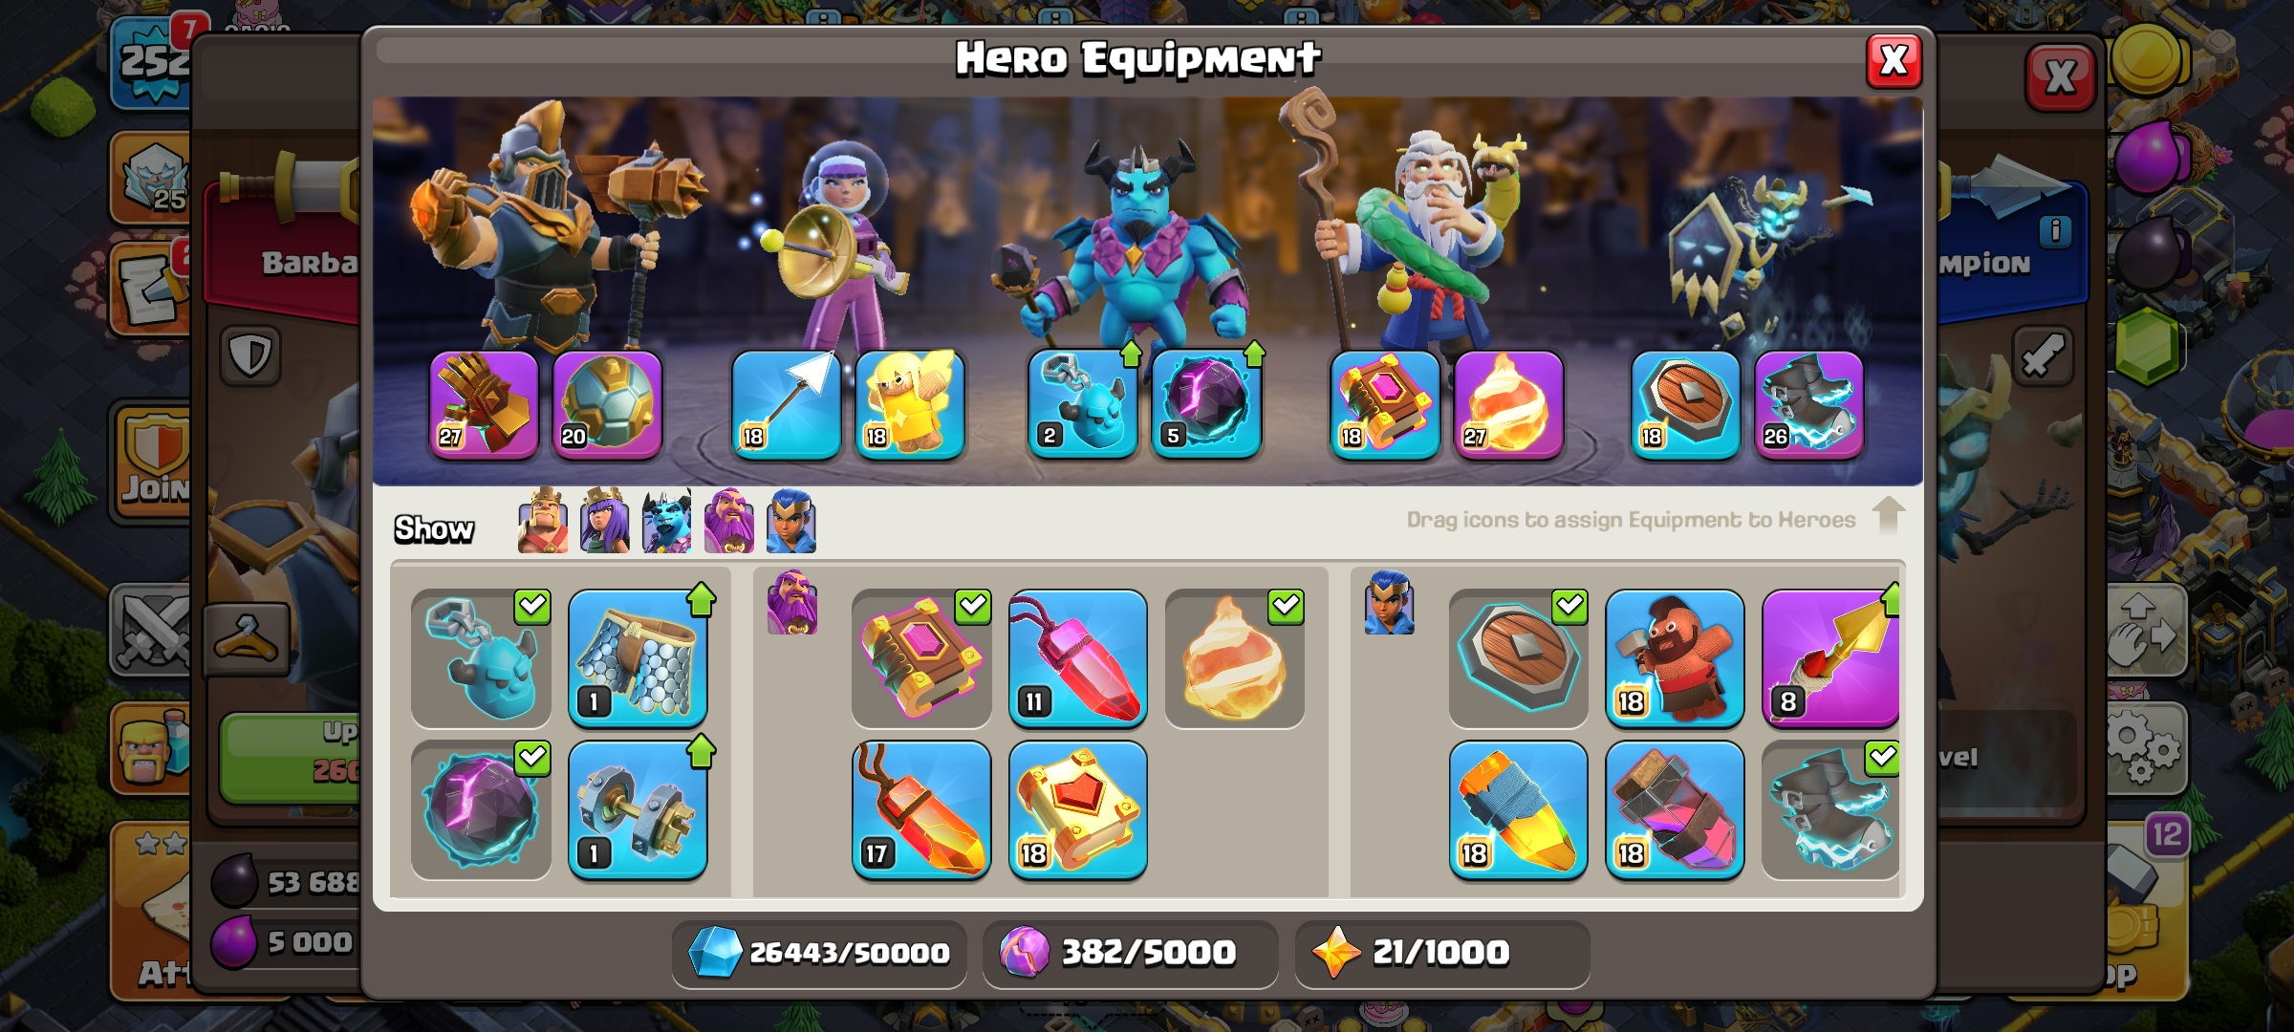Filter equipment by Archer Queen portrait
Screen dimensions: 2294x1032
coord(605,522)
